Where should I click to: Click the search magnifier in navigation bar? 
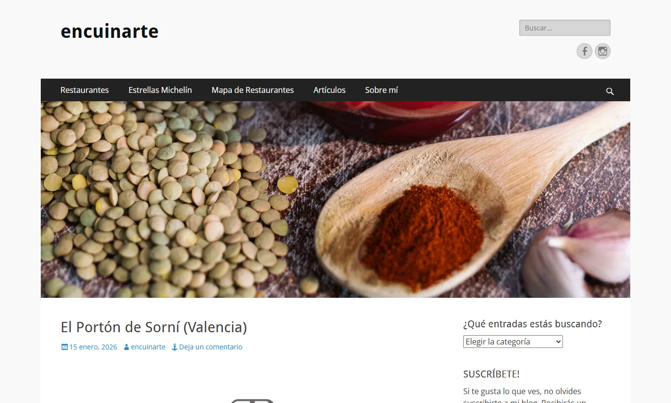click(x=610, y=91)
